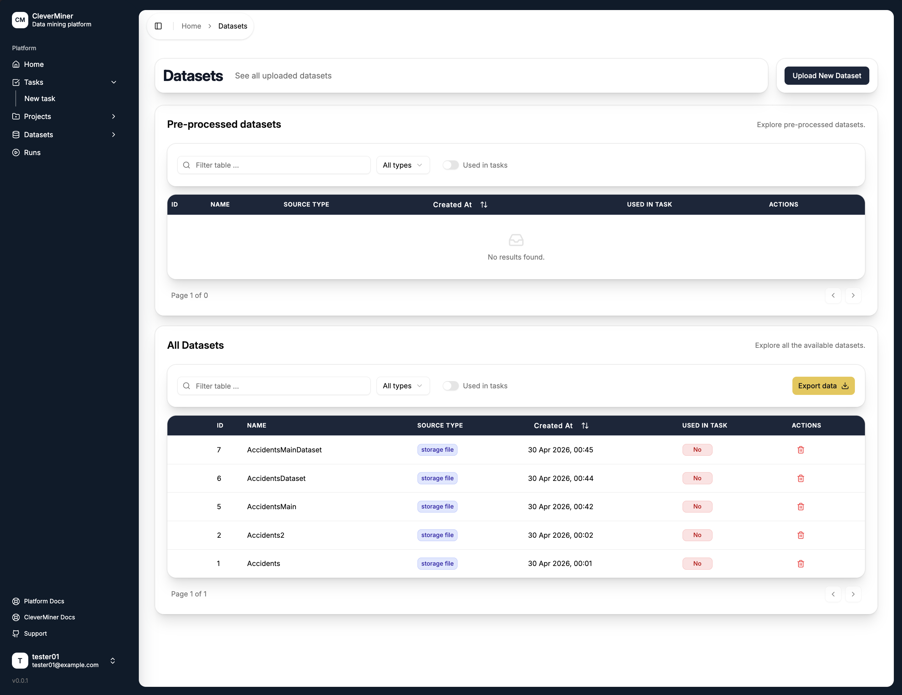Screen dimensions: 902x695
Task: Click the AccidentsMainDataset name cell
Action: (284, 450)
